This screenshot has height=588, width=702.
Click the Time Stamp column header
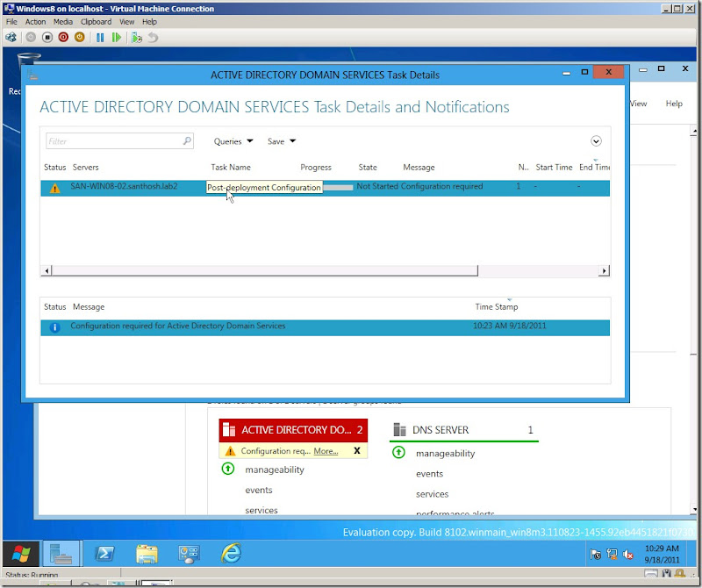coord(497,307)
